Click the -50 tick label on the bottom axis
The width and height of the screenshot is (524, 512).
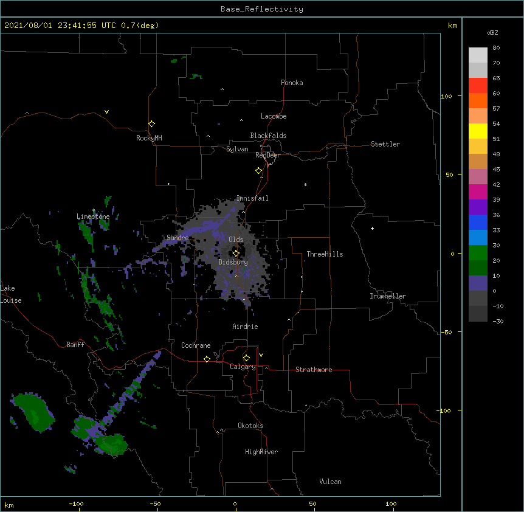click(x=155, y=503)
